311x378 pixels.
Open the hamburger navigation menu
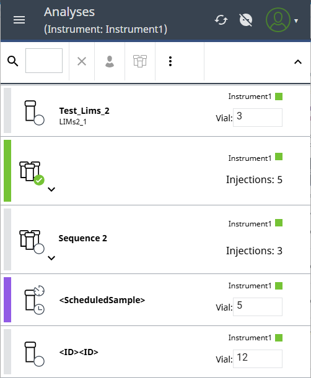19,20
